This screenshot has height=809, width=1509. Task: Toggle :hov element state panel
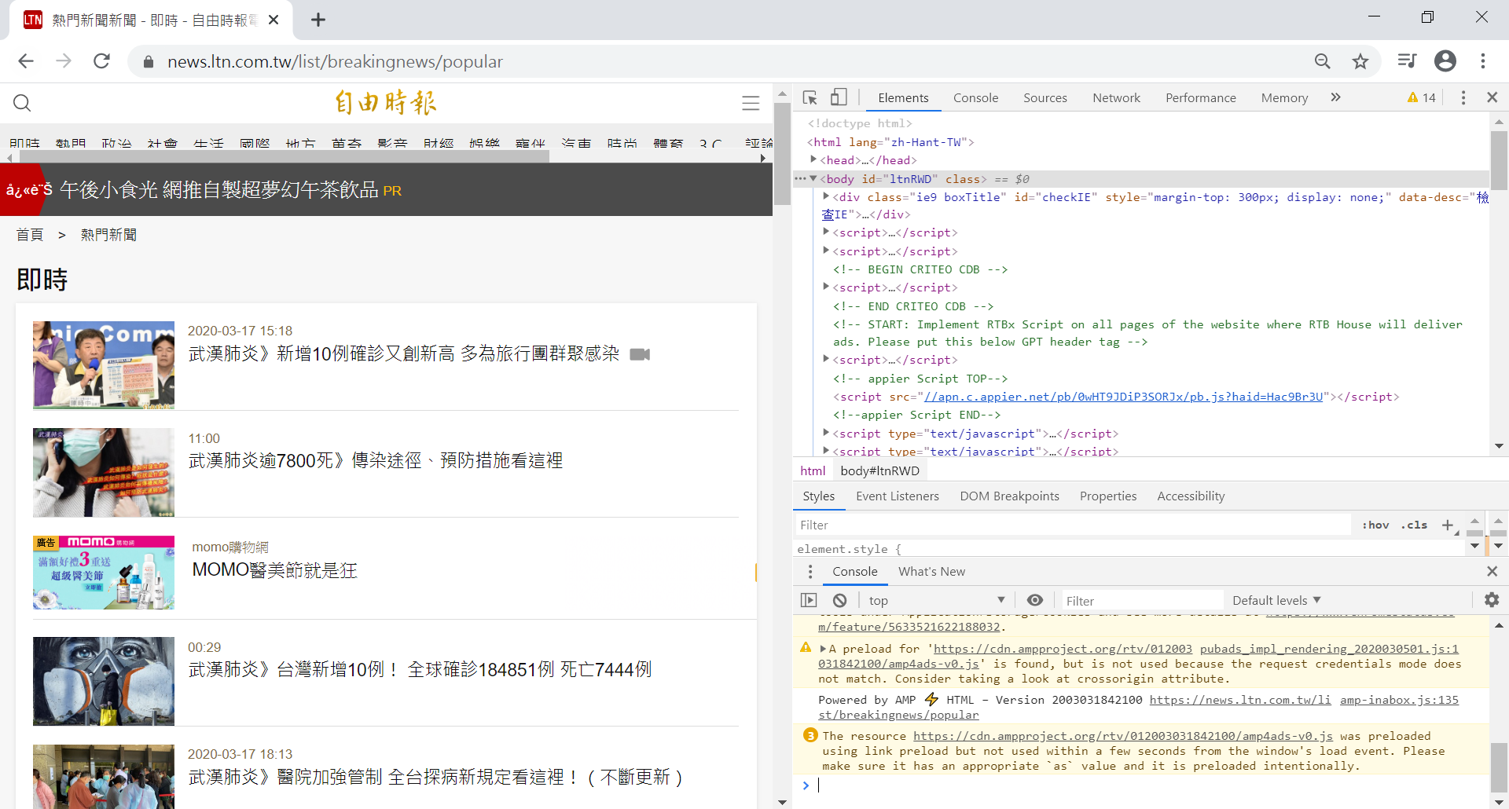1375,525
